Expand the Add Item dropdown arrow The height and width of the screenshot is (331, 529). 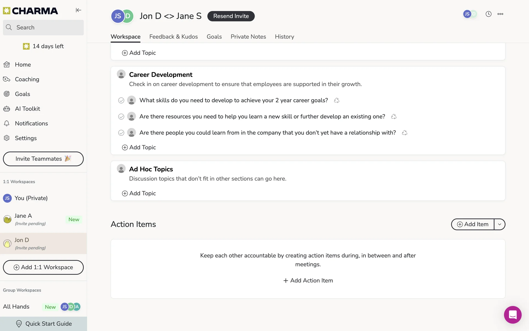[499, 224]
